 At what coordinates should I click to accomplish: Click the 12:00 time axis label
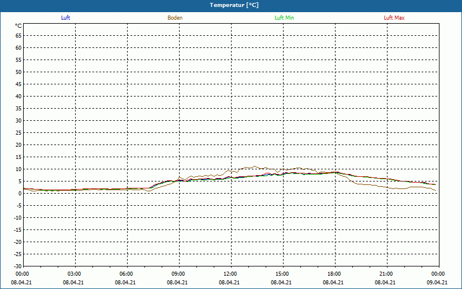[x=230, y=274]
